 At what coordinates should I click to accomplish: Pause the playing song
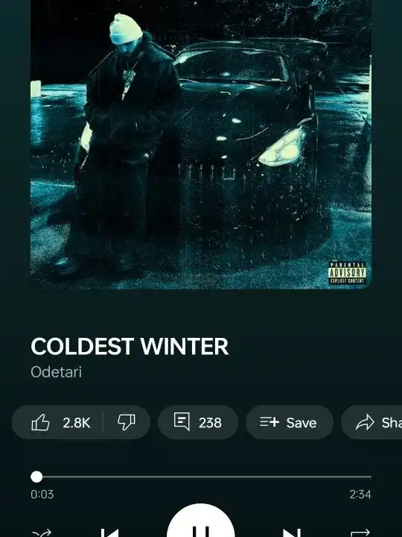pos(201,521)
